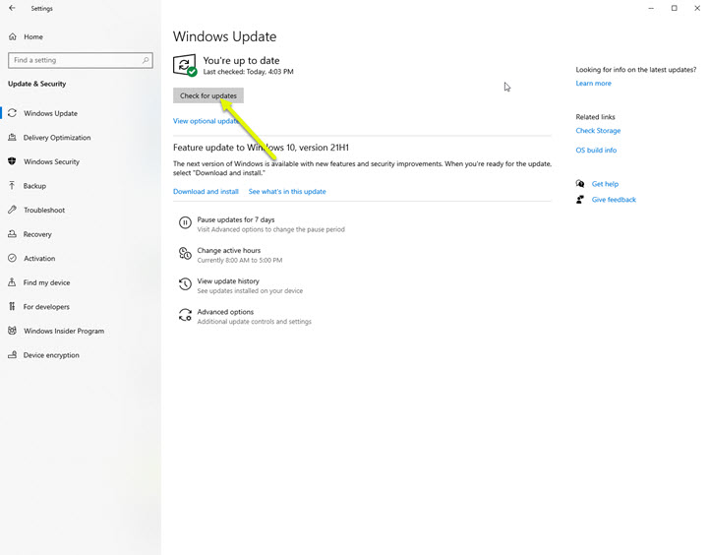
Task: Close the Settings window
Action: [697, 8]
